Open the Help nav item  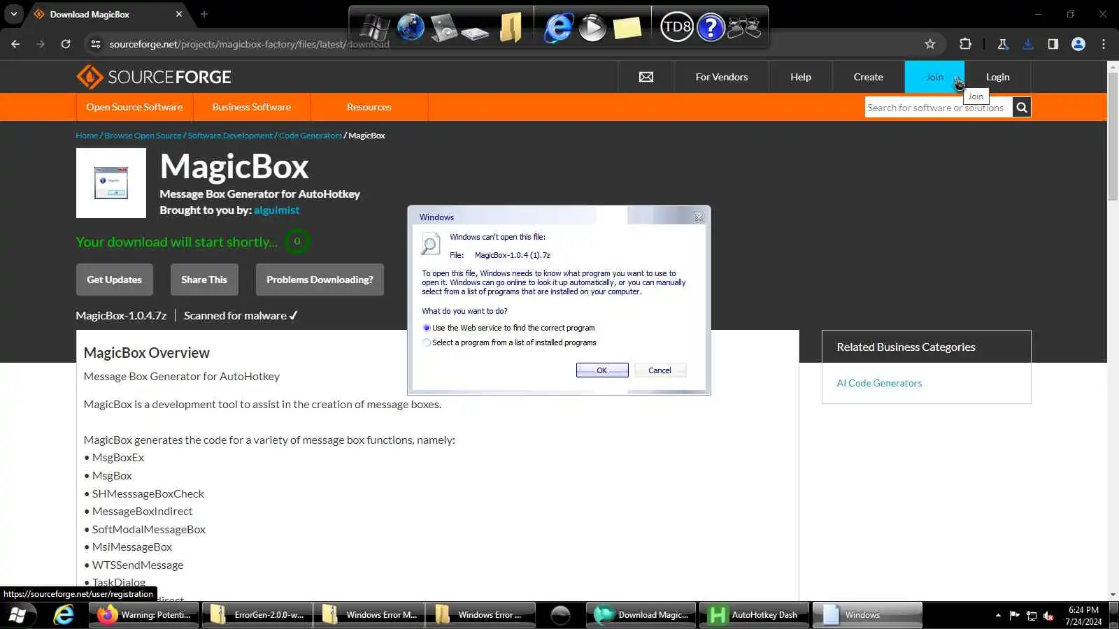point(801,77)
